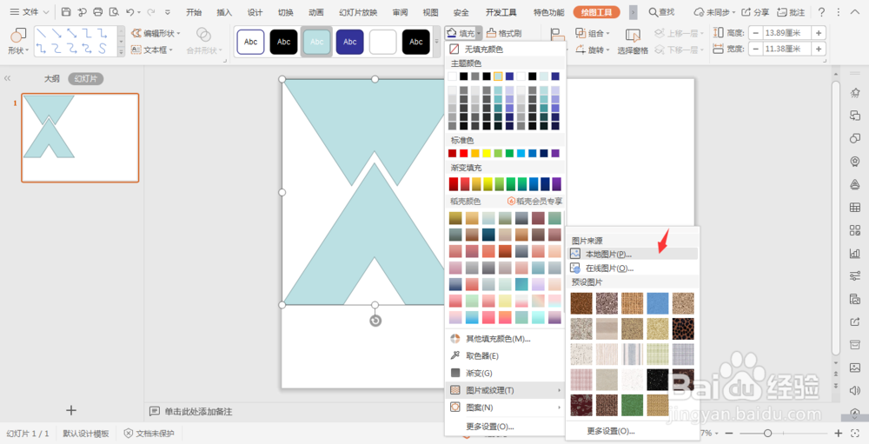Select slide 1 thumbnail

[x=80, y=137]
